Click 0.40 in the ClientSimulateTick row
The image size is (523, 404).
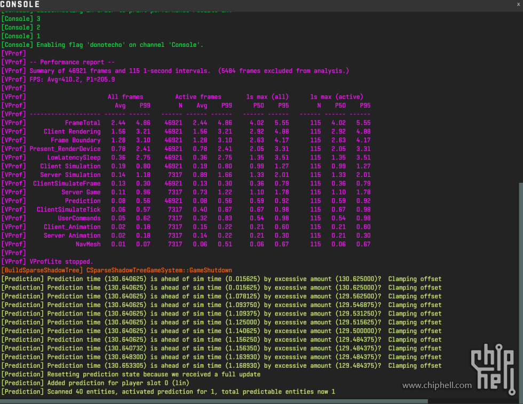point(200,209)
